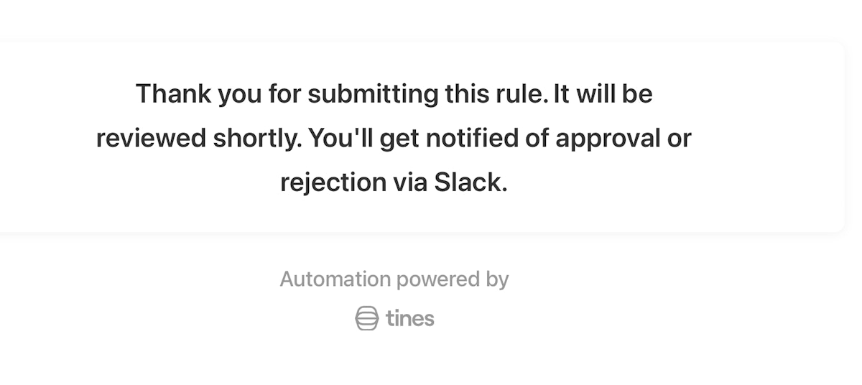
Task: Click the "Automation powered by" text
Action: [x=394, y=279]
